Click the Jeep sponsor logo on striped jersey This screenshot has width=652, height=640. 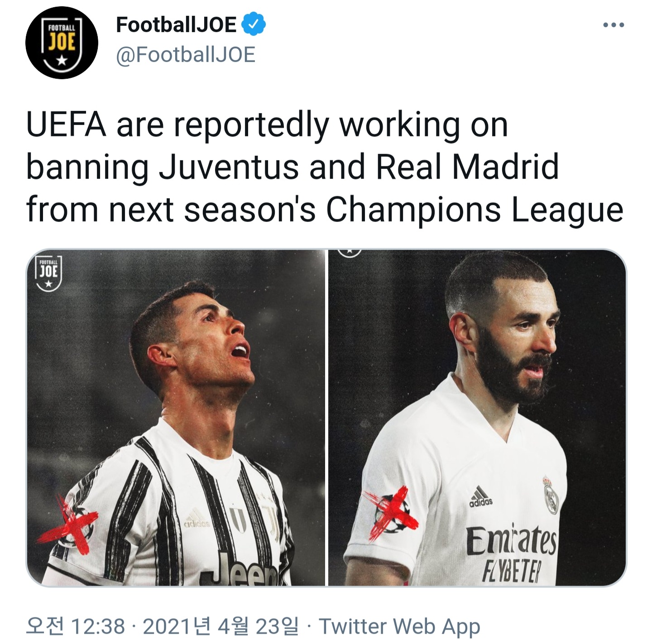[244, 569]
